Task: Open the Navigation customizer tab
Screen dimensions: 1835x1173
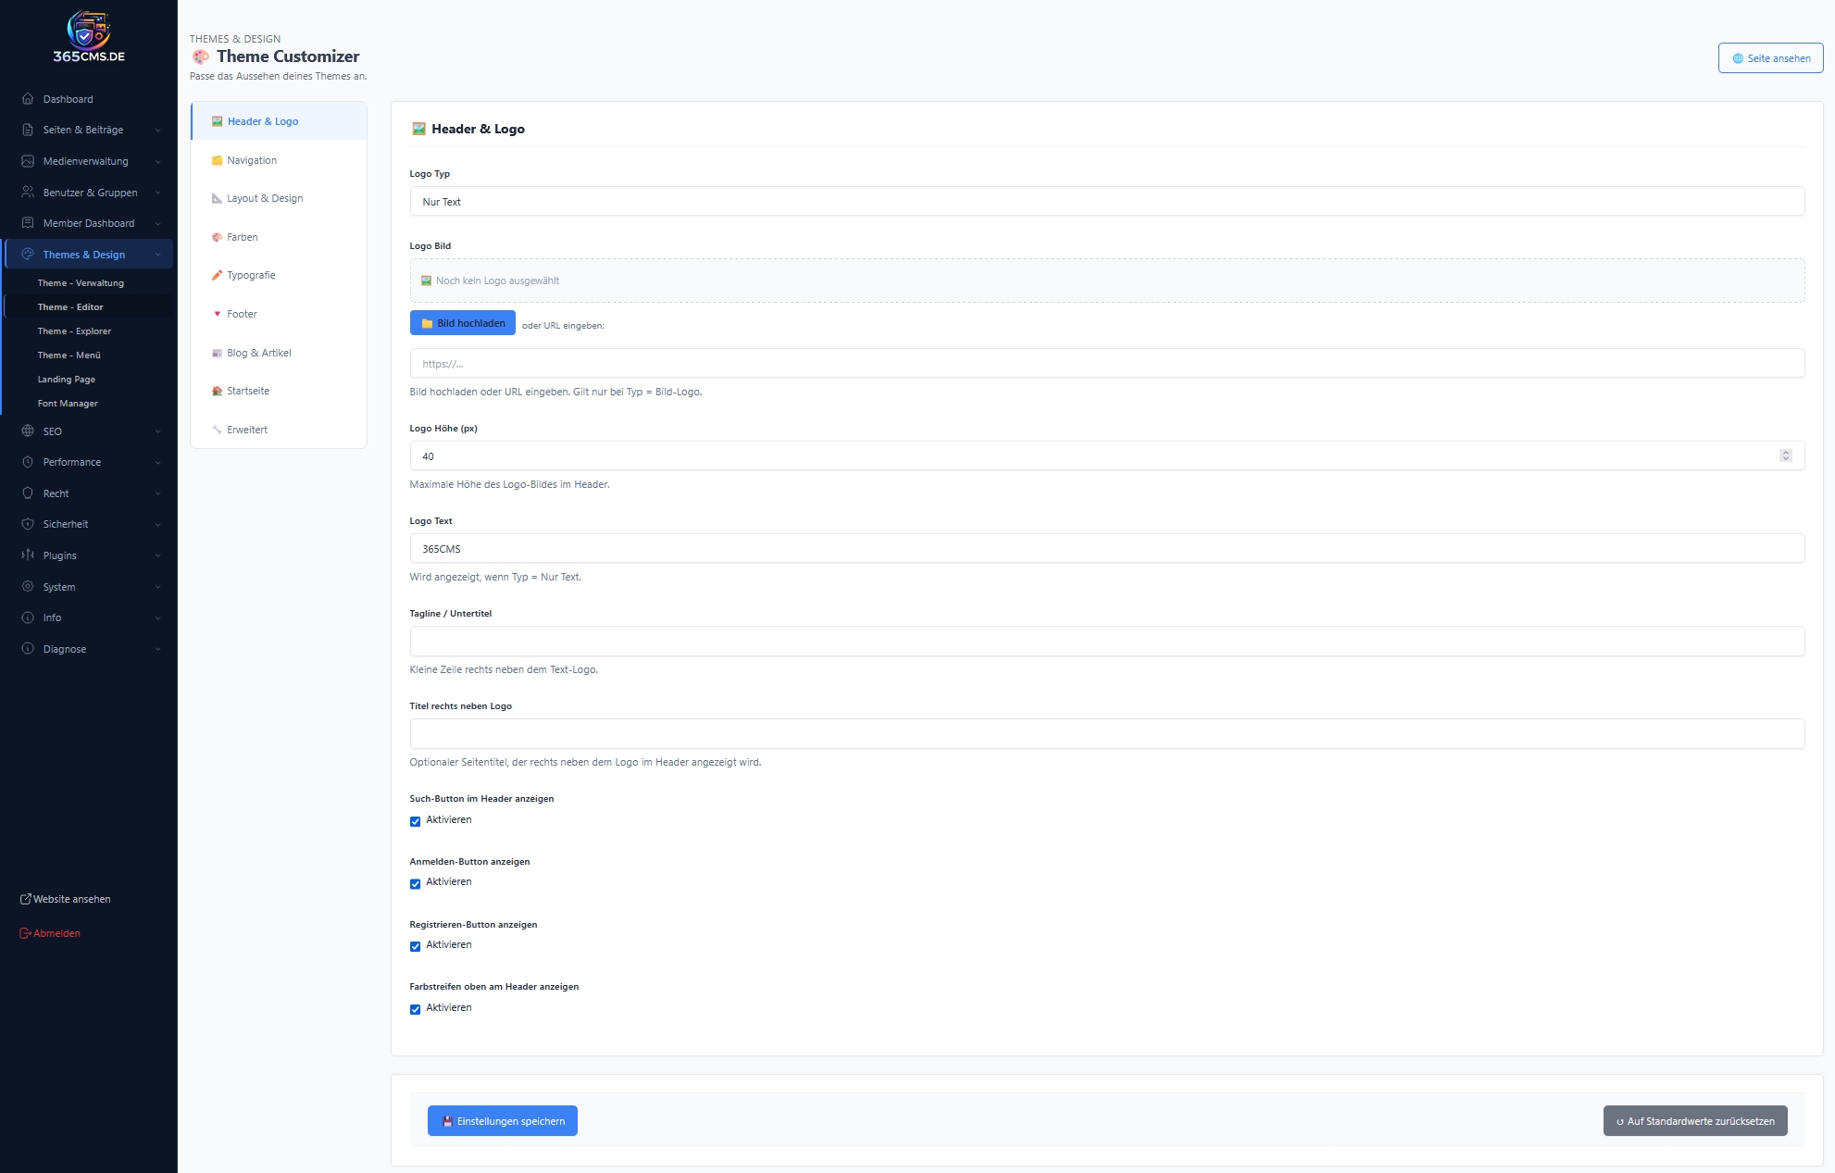Action: [252, 160]
